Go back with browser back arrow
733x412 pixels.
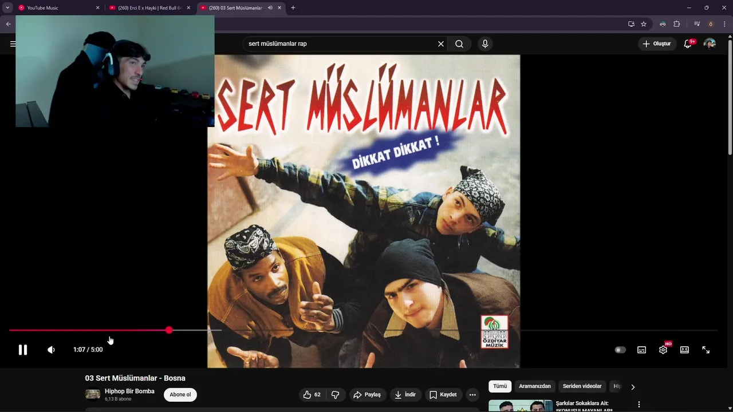[8, 24]
